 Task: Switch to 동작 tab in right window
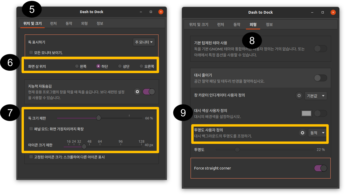coord(237,24)
